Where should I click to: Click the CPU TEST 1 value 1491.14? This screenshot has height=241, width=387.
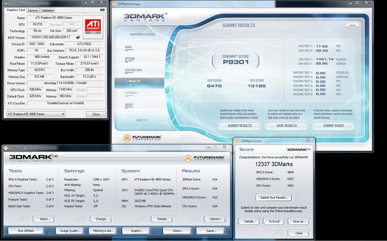pyautogui.click(x=325, y=59)
